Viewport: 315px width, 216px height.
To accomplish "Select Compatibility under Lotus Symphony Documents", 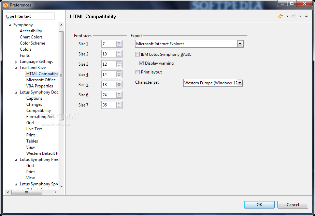I will 38,111.
